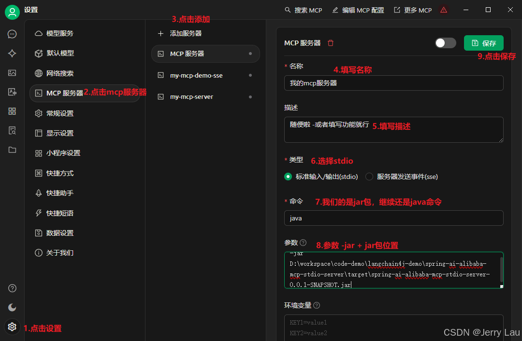Select the my-mcp-demo-sse server entry

[205, 75]
